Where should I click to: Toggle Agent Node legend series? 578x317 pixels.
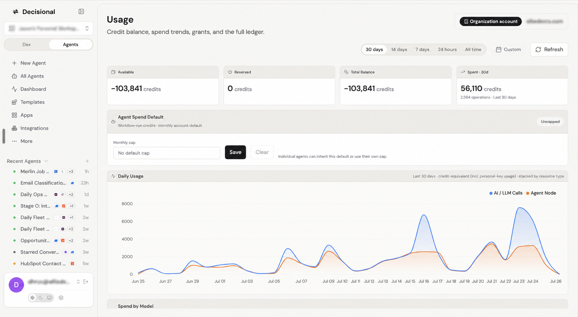pyautogui.click(x=541, y=193)
